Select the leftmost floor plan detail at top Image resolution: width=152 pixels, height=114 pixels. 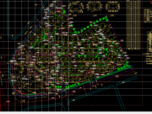[x=76, y=7]
